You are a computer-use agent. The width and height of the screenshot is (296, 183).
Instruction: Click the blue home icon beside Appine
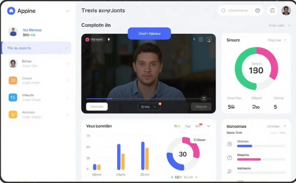coord(11,11)
